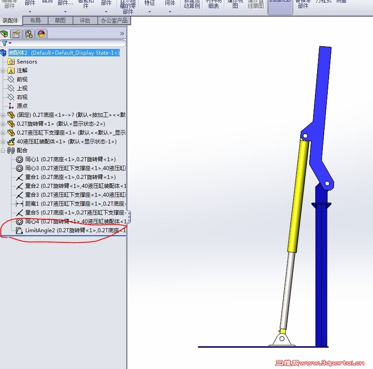Switch to the 布局 tab
The height and width of the screenshot is (369, 373).
click(x=35, y=21)
